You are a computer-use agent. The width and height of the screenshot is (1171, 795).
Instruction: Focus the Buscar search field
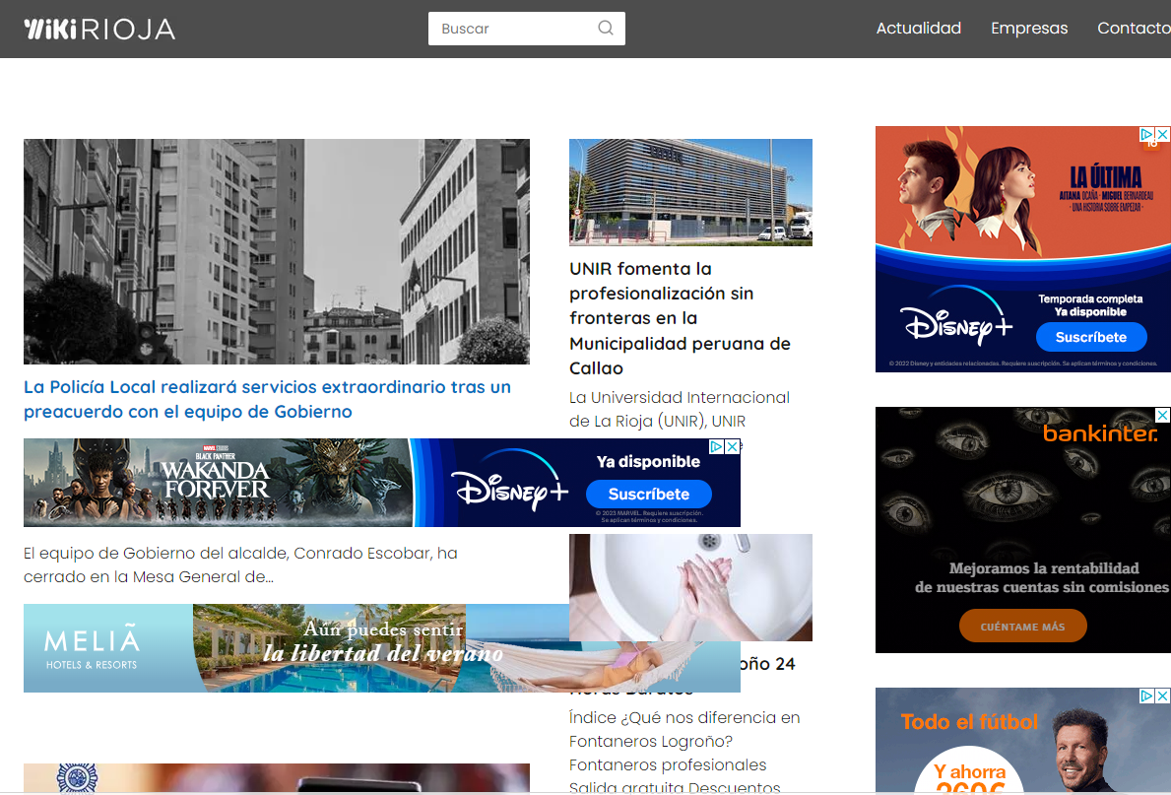click(527, 29)
